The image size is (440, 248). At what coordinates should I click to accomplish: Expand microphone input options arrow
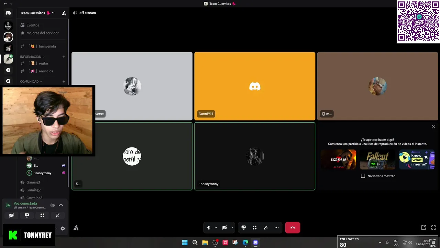pyautogui.click(x=216, y=228)
